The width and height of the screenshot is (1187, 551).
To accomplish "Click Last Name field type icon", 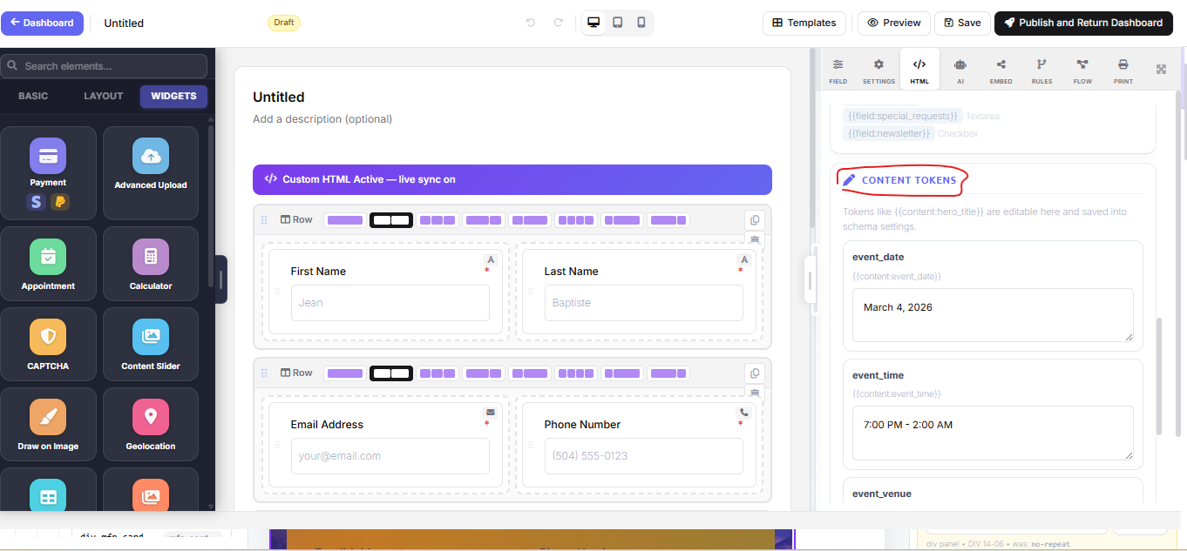I will point(744,259).
